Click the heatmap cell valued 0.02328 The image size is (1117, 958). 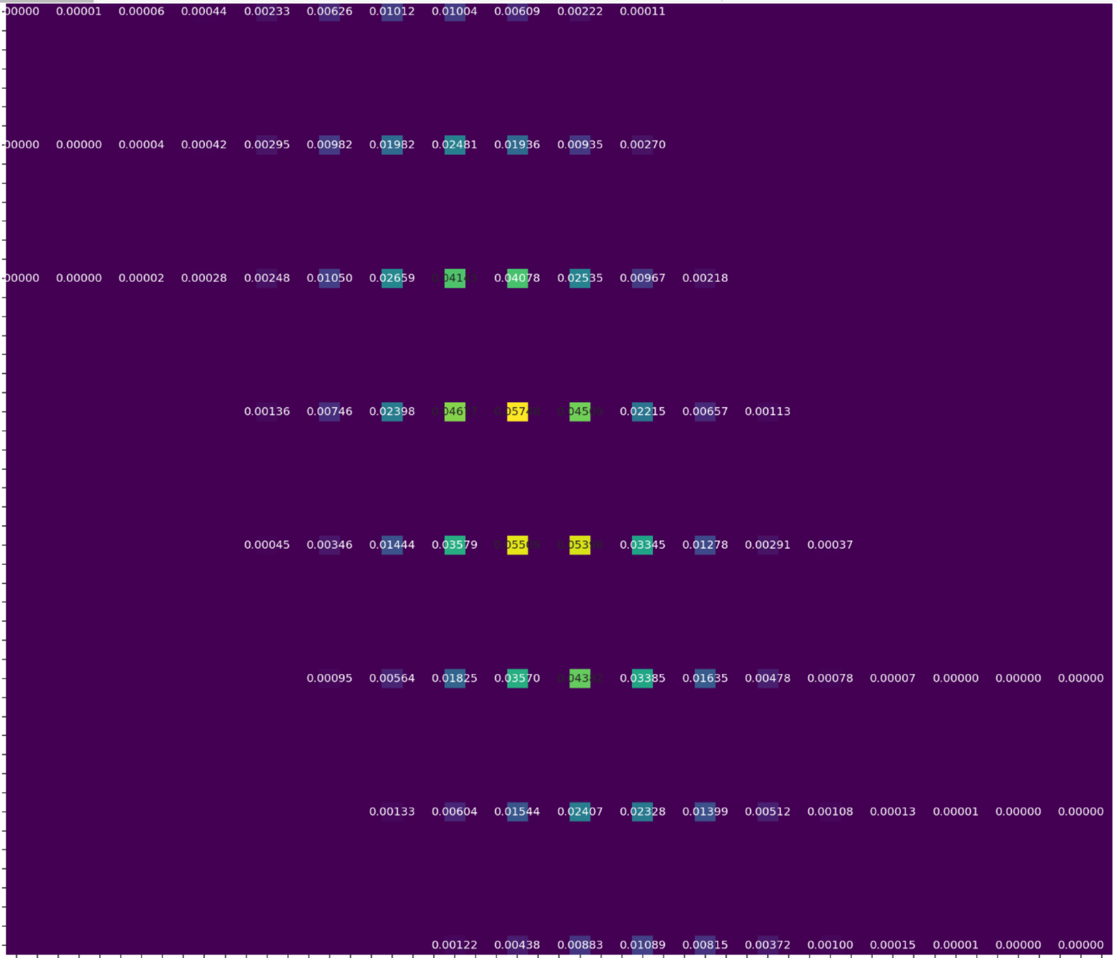pos(642,811)
